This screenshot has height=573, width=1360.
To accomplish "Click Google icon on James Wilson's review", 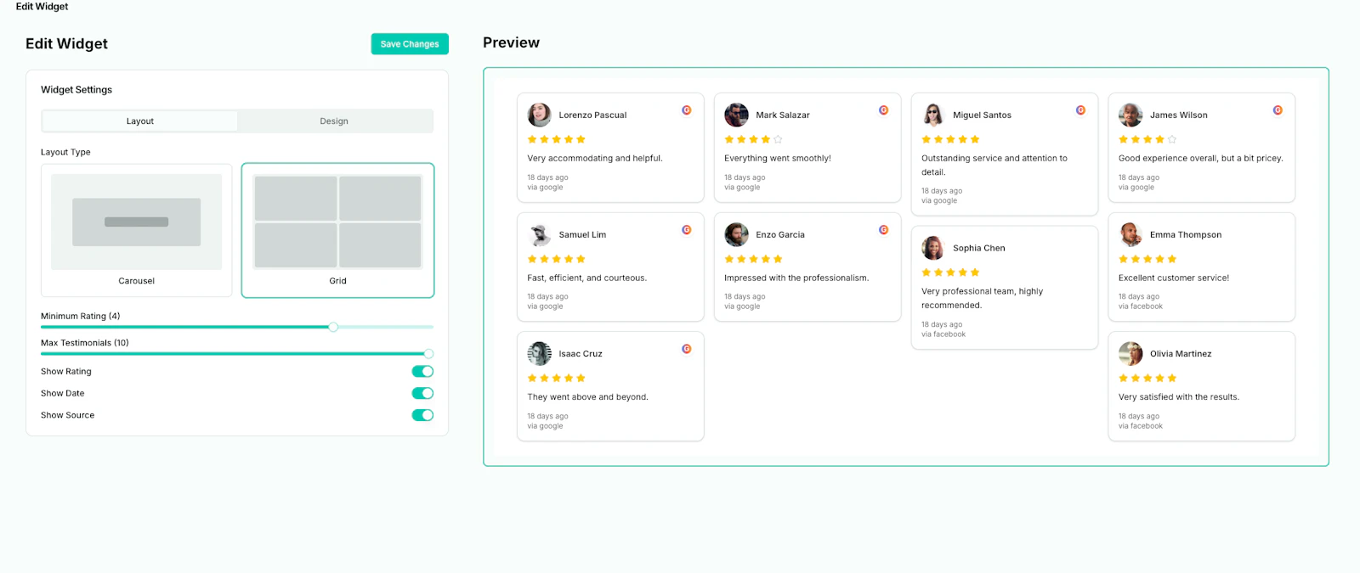I will [x=1278, y=110].
